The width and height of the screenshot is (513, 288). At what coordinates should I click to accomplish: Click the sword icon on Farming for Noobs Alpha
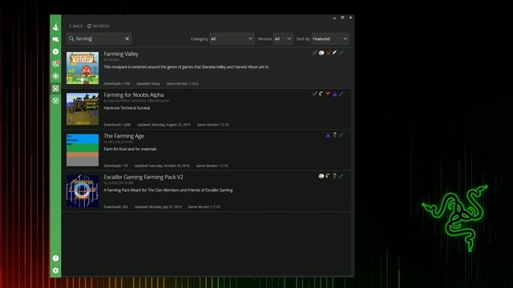314,94
